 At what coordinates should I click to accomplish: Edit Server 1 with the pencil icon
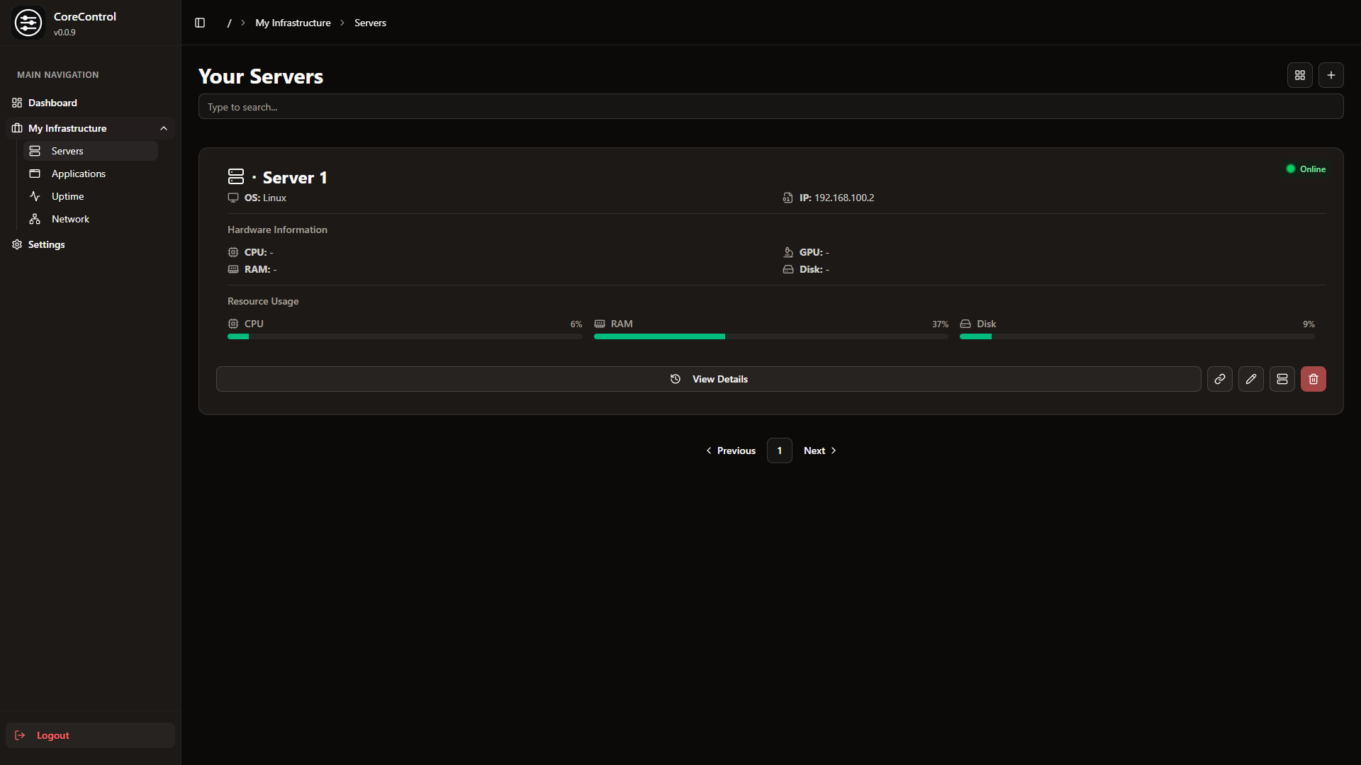(1250, 379)
